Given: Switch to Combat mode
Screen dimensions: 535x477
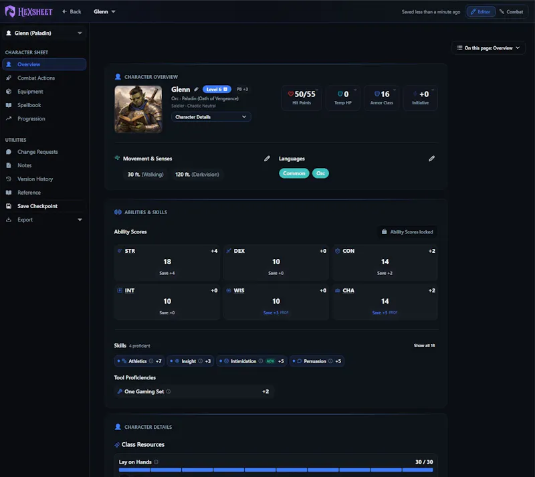Looking at the screenshot, I should (511, 11).
